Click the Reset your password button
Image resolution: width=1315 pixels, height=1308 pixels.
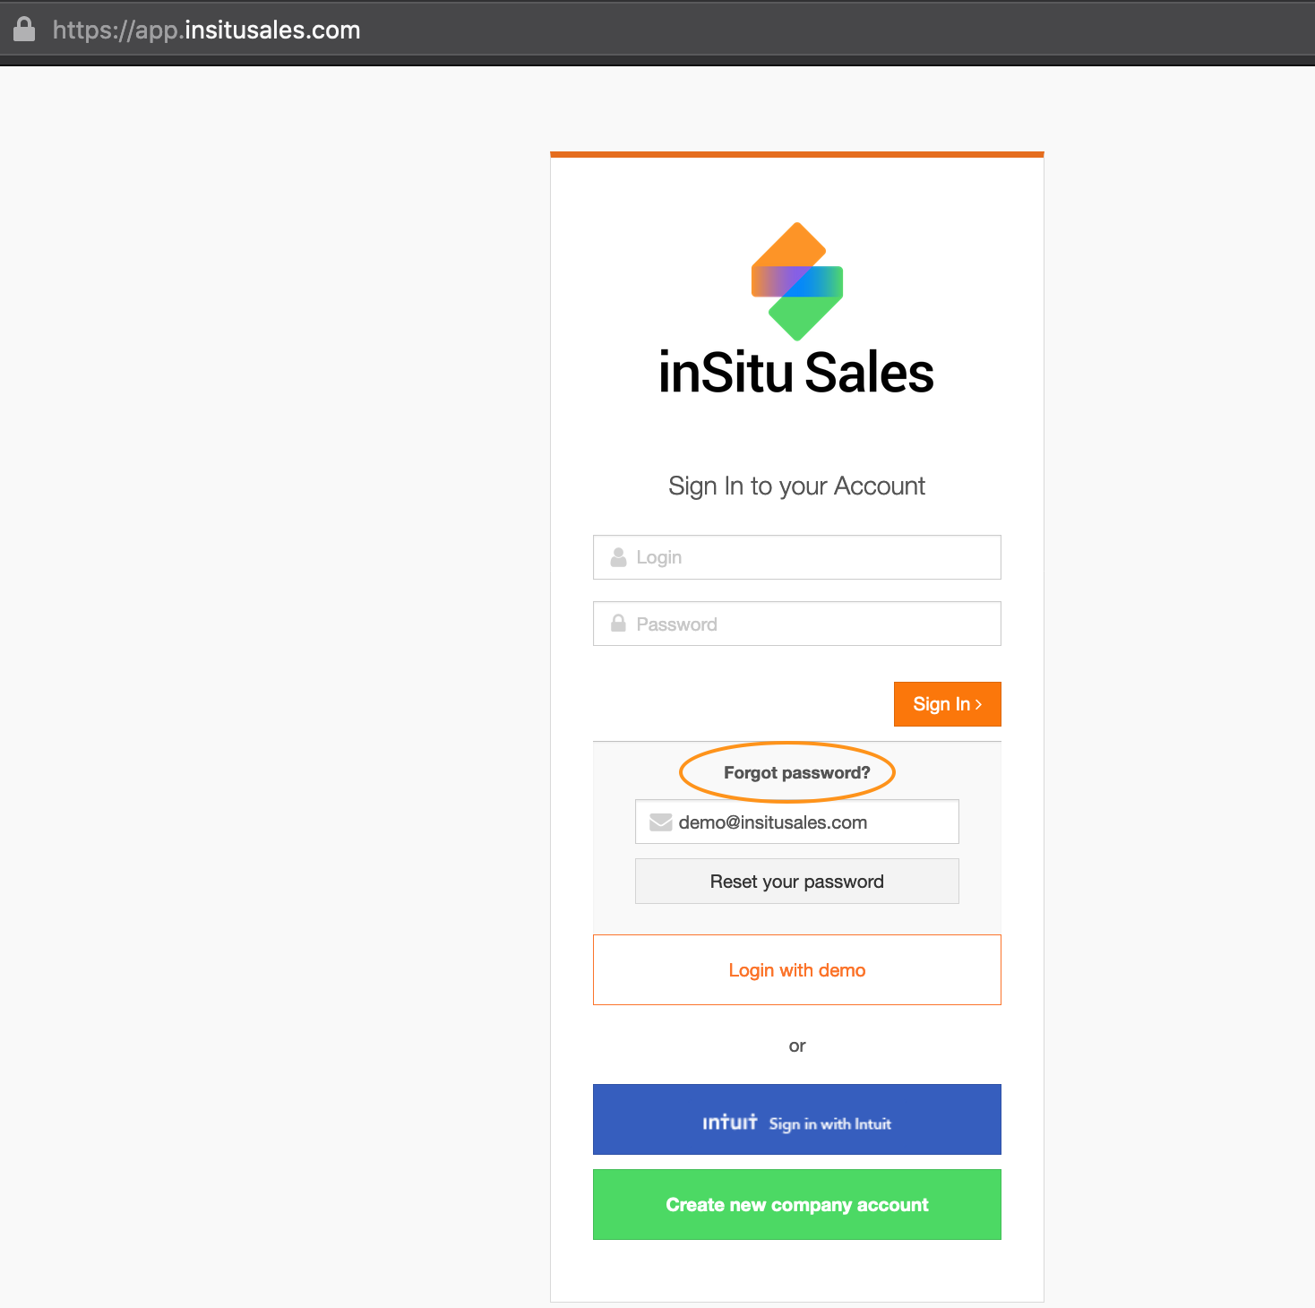[796, 882]
